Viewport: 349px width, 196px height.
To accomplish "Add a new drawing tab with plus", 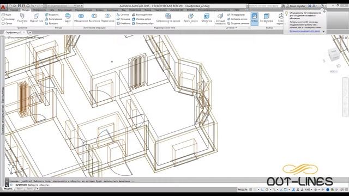I will 29,33.
